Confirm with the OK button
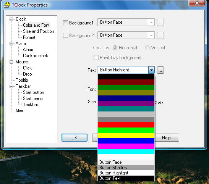 (75, 138)
